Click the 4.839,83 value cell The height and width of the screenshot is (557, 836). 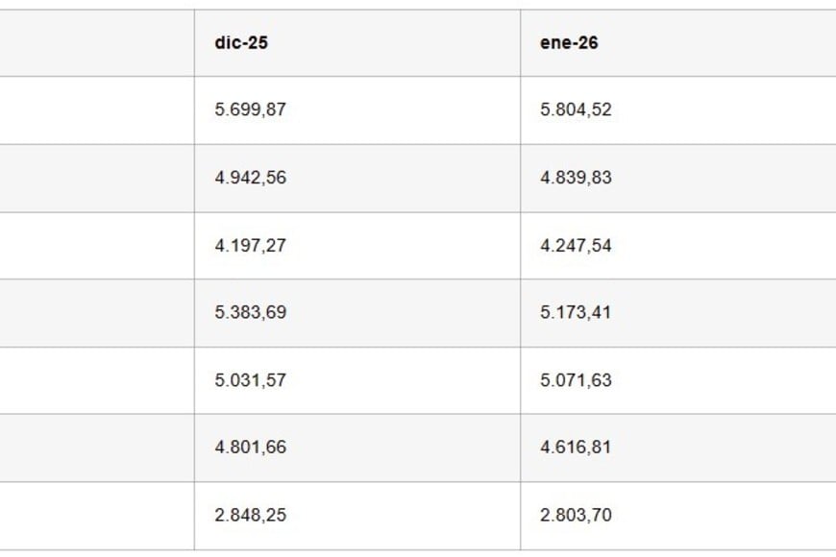576,178
